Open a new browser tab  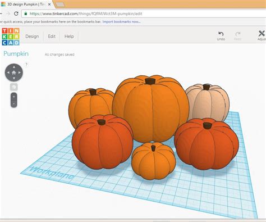tap(60, 4)
